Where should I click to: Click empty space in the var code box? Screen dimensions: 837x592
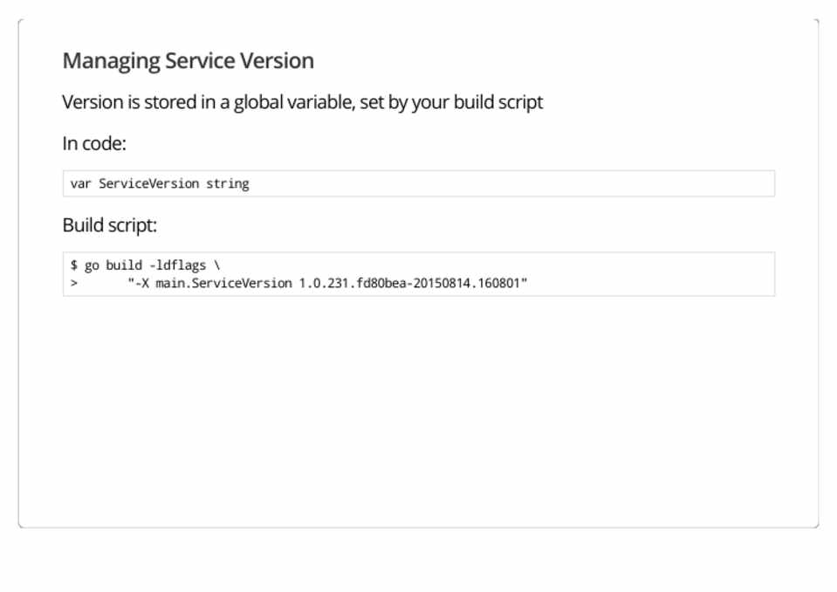tap(524, 183)
